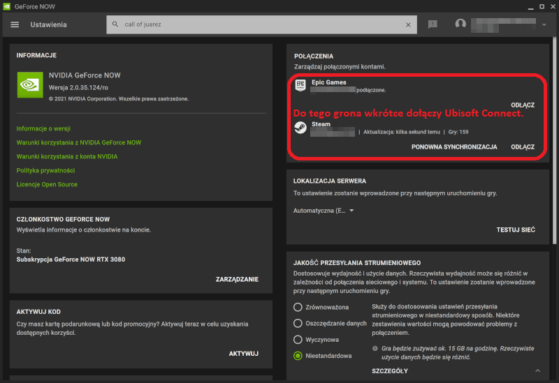The width and height of the screenshot is (559, 383).
Task: Focus the 'call of juarez' search field
Action: 261,24
